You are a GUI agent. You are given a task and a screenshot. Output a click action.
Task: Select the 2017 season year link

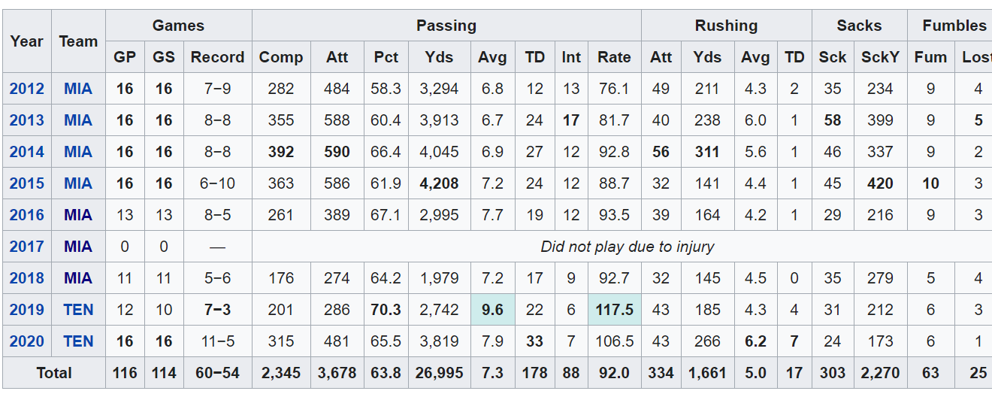tap(26, 247)
